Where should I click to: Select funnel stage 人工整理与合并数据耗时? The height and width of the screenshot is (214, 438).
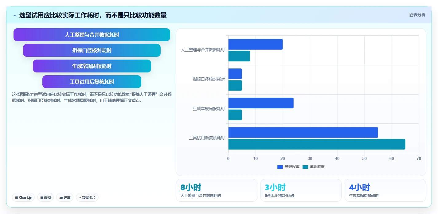click(x=92, y=35)
